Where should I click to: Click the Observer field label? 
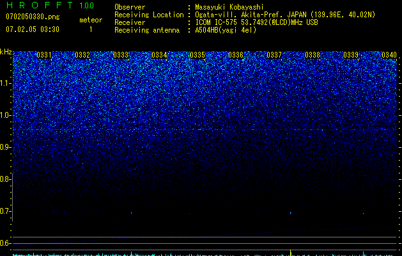click(130, 7)
